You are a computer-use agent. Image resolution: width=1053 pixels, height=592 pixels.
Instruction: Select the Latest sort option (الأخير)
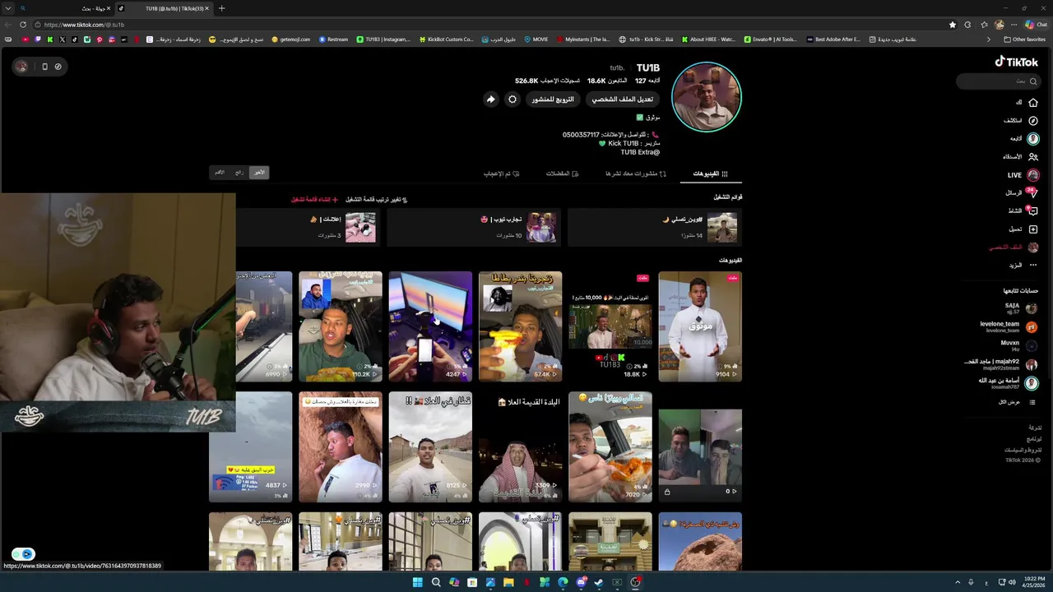pos(259,172)
